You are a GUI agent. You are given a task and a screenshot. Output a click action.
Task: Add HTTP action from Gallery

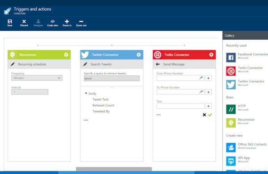[238, 109]
